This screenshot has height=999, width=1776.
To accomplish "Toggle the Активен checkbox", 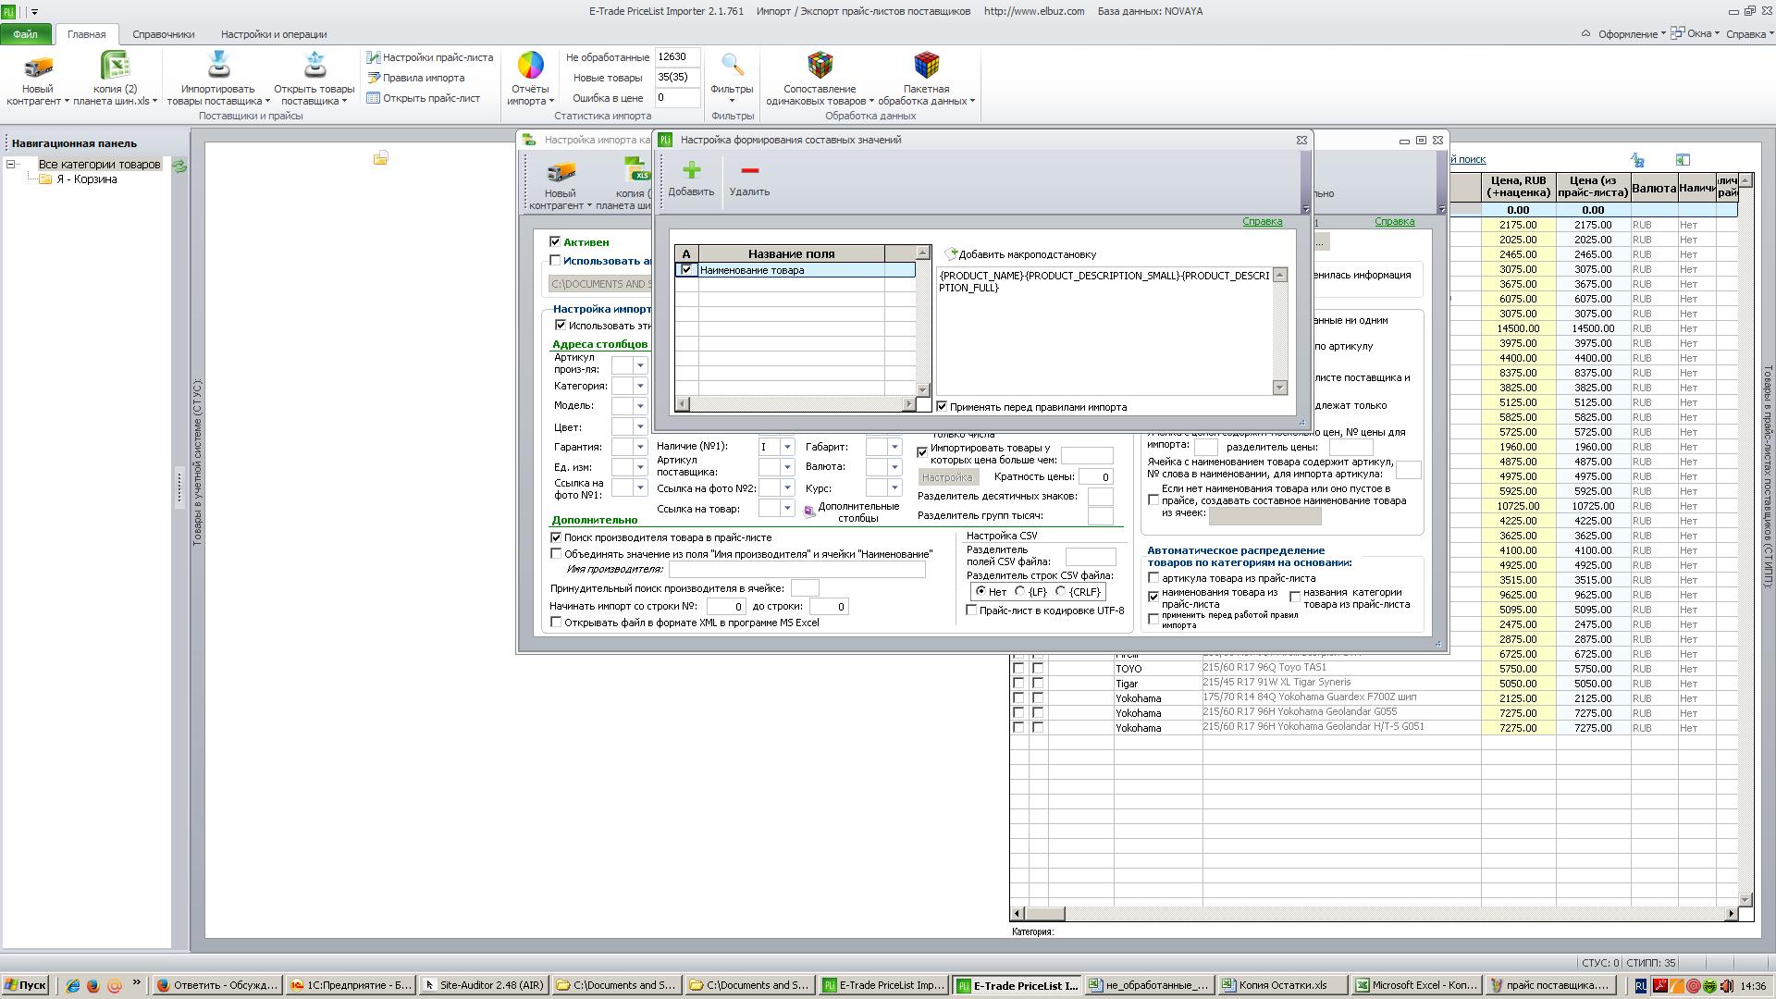I will (x=555, y=242).
